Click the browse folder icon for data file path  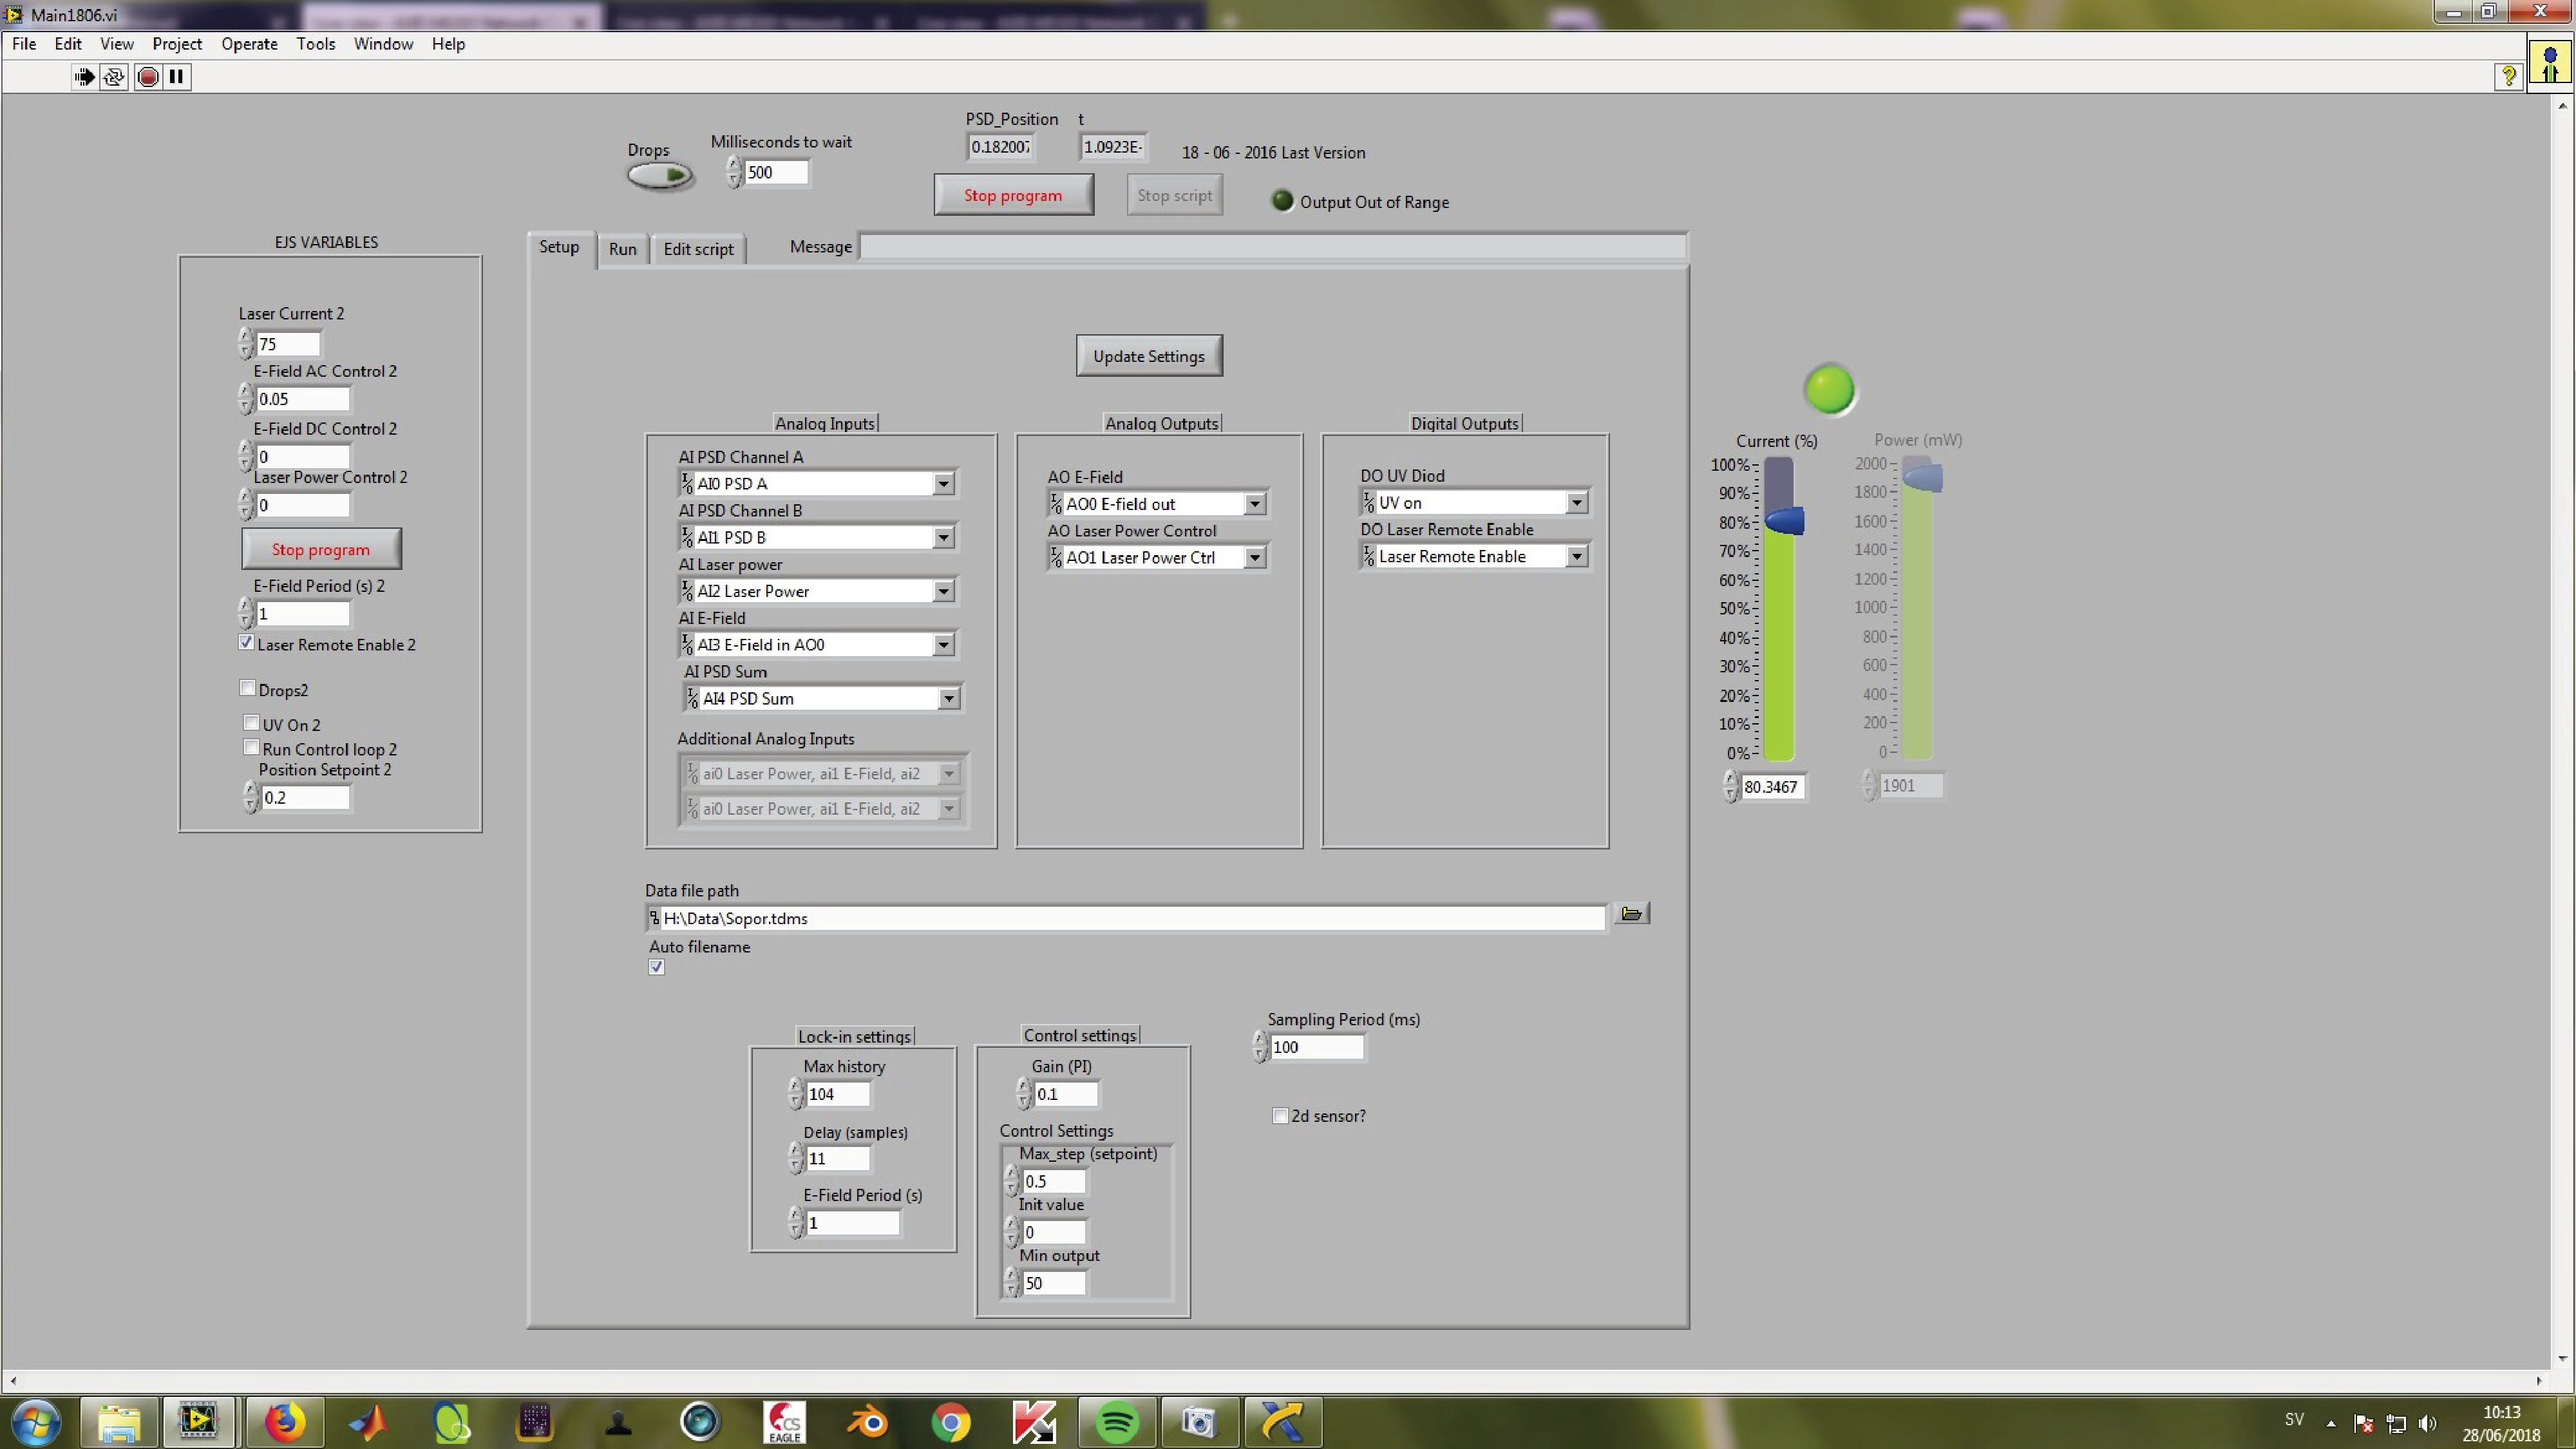coord(1631,914)
